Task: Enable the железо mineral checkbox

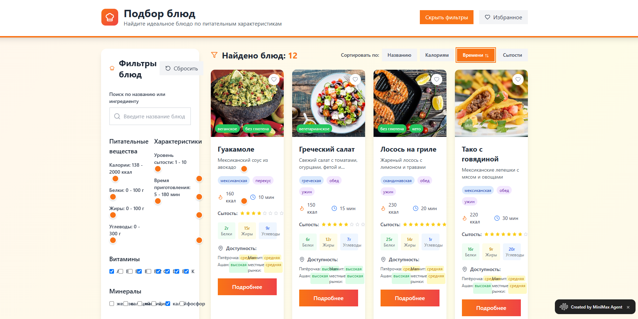Action: [112, 304]
